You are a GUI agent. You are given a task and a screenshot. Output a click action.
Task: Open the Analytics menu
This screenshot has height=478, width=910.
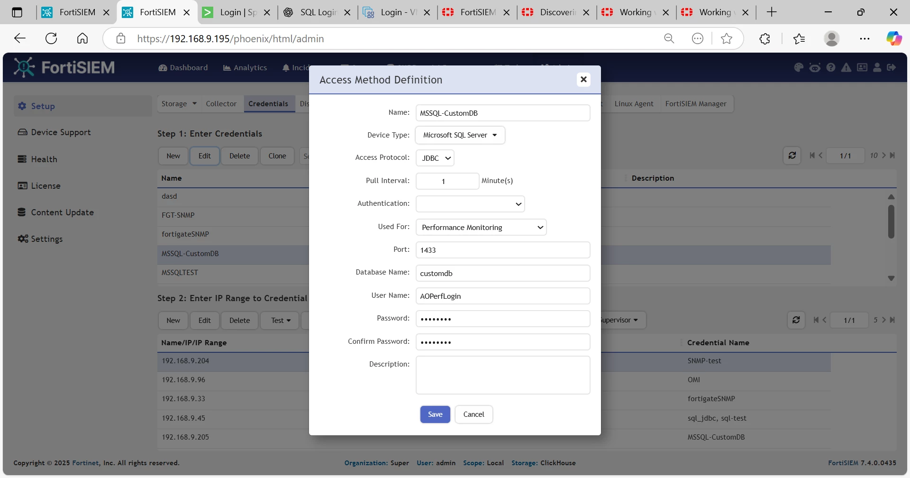click(245, 68)
